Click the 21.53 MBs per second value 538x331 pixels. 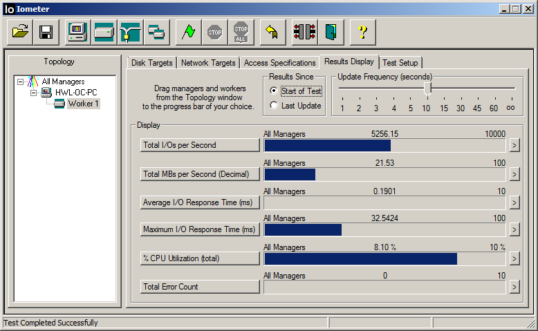pos(384,163)
